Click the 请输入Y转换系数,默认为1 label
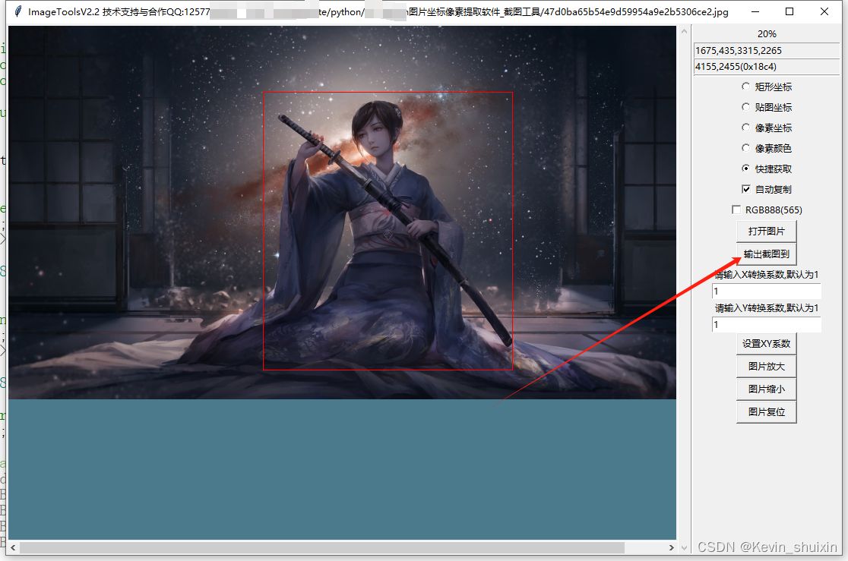Viewport: 848px width, 561px height. point(767,308)
